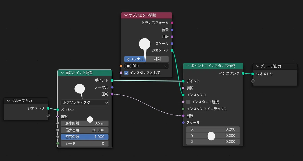Click the 密度係数 input socket
Image resolution: width=303 pixels, height=161 pixels.
coord(58,137)
